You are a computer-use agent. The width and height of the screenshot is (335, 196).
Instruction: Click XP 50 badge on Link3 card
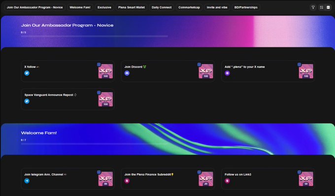pyautogui.click(x=306, y=179)
